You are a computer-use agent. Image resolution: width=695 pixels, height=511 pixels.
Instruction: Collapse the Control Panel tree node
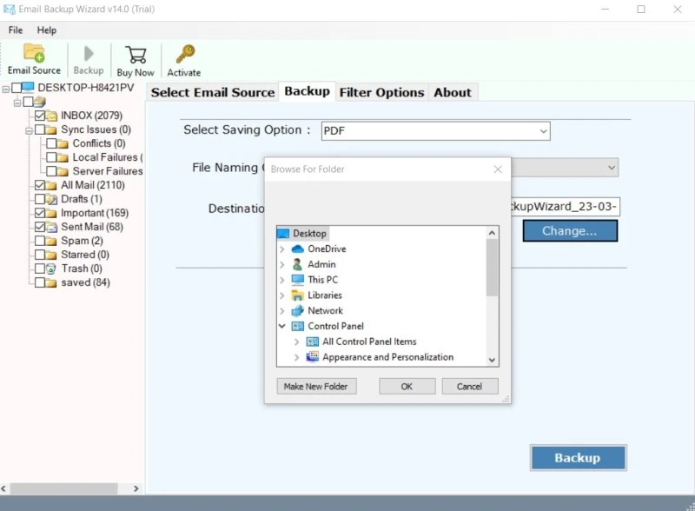[282, 326]
